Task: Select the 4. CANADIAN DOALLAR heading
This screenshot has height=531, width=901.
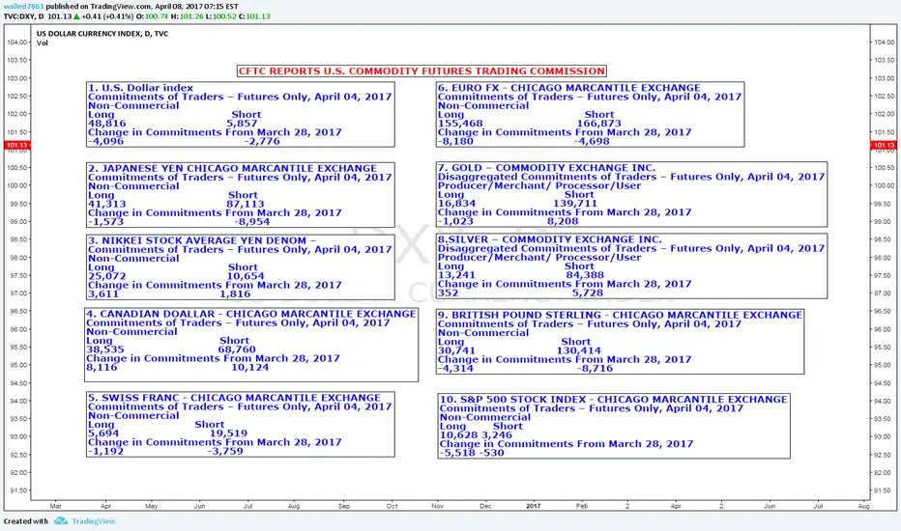Action: pos(251,314)
